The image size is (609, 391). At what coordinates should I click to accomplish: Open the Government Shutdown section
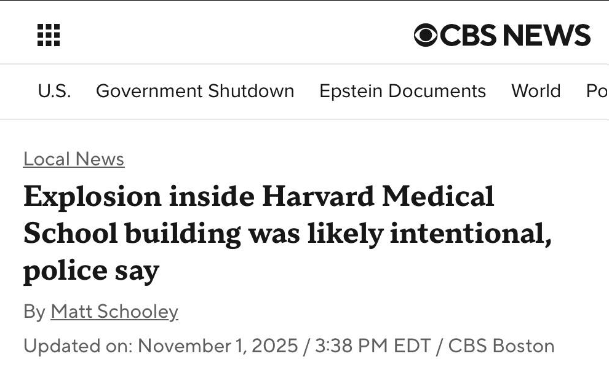195,91
